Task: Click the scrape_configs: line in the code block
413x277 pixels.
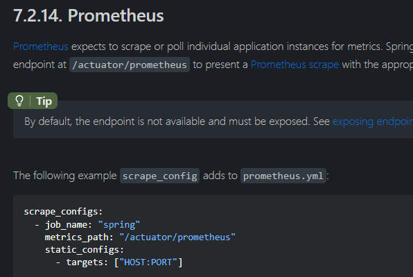Action: [63, 212]
